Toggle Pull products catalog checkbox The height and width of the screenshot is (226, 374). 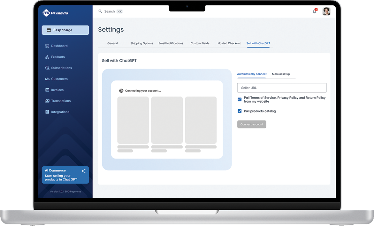[x=240, y=111]
